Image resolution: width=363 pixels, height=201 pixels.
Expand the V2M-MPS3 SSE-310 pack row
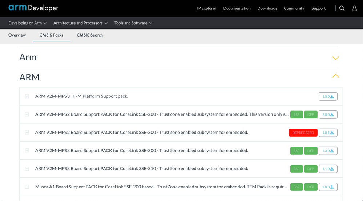[x=27, y=169]
